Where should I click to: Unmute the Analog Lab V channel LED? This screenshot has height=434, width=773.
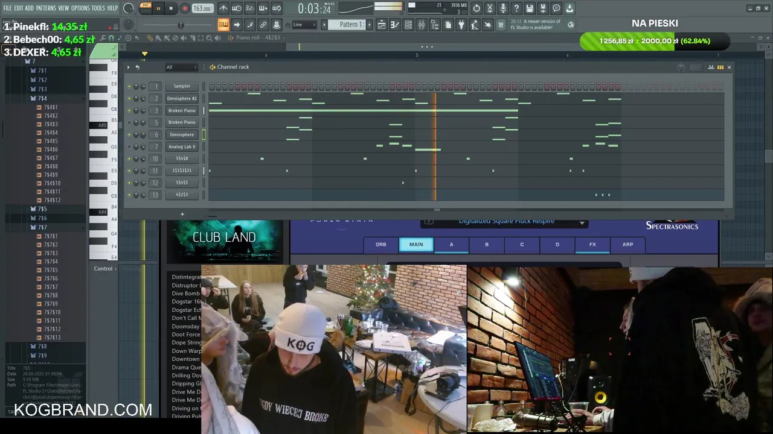(129, 146)
